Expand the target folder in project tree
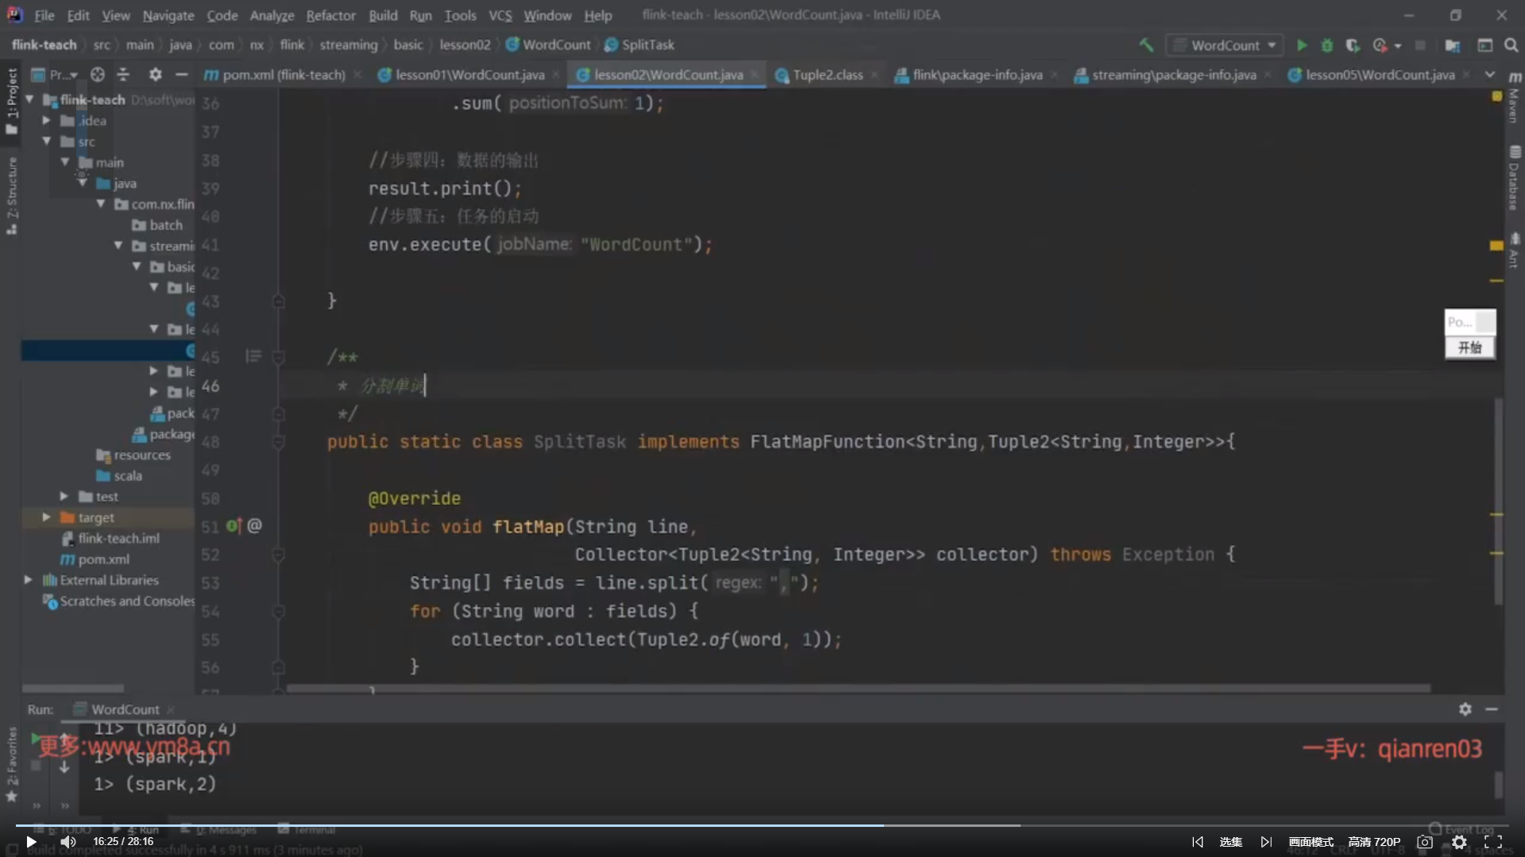Image resolution: width=1525 pixels, height=857 pixels. [x=46, y=517]
